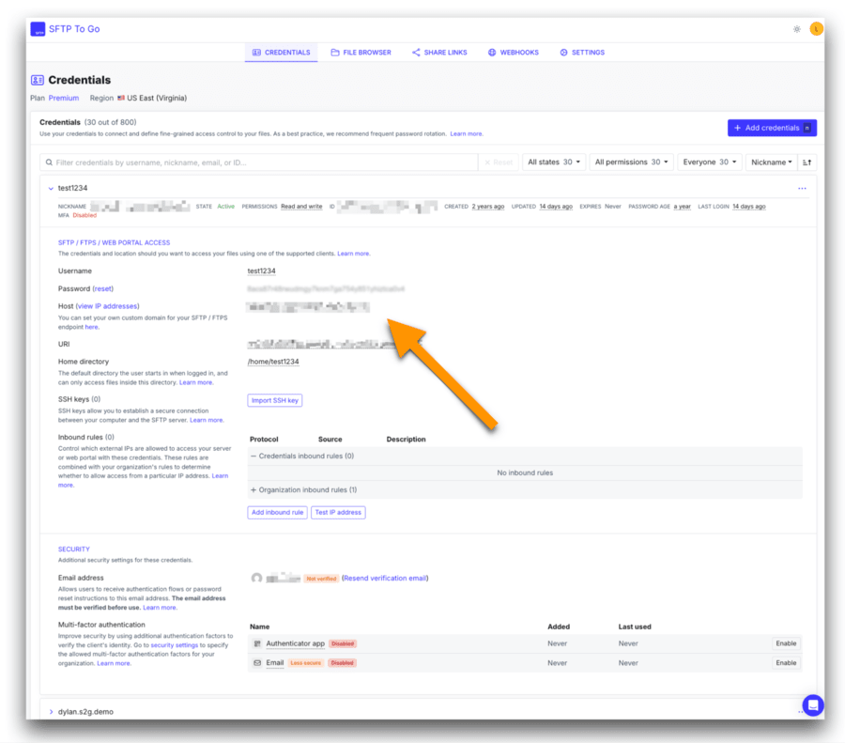Click the Active state label

225,207
